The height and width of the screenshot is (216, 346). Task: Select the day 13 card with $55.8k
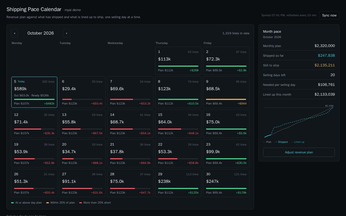coord(82,124)
